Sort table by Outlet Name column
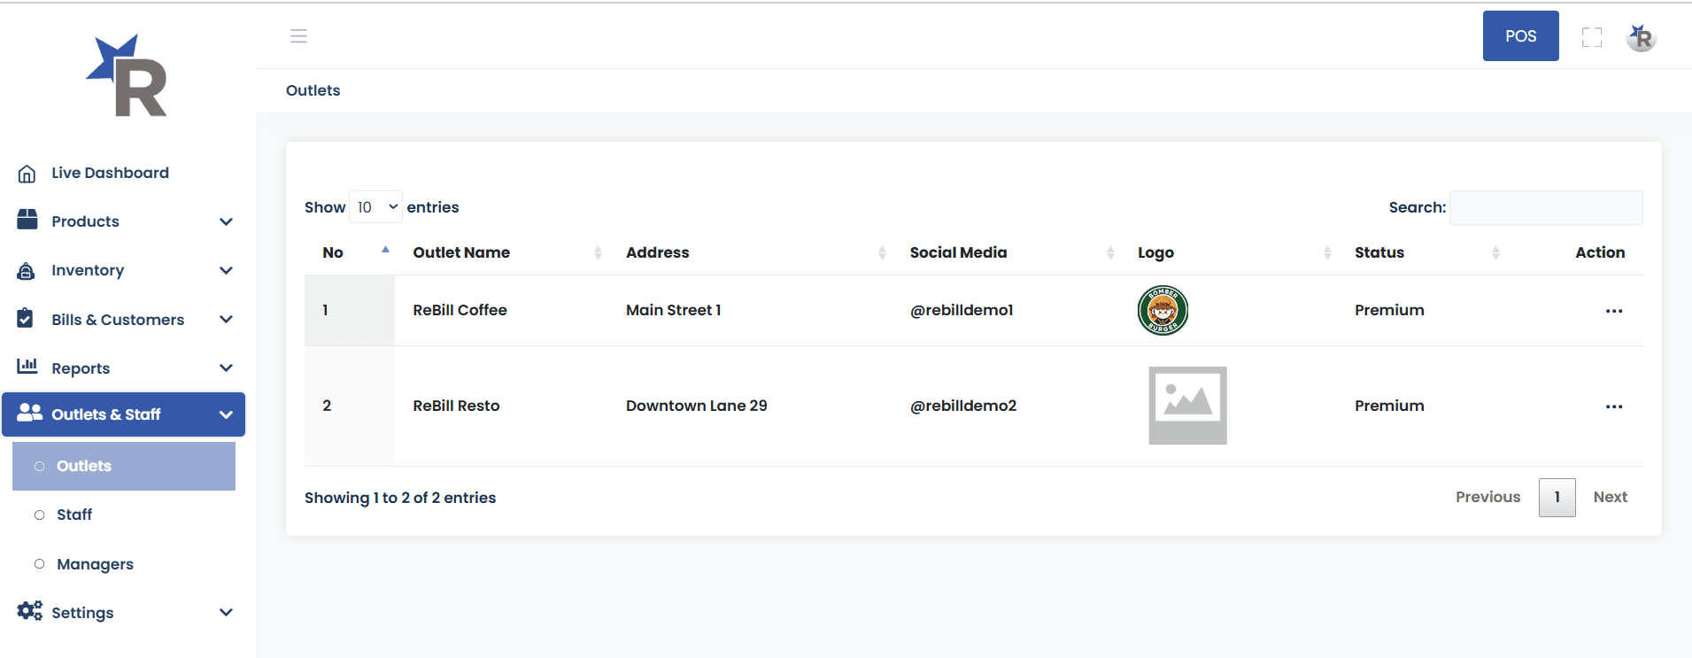Image resolution: width=1692 pixels, height=658 pixels. pos(462,252)
